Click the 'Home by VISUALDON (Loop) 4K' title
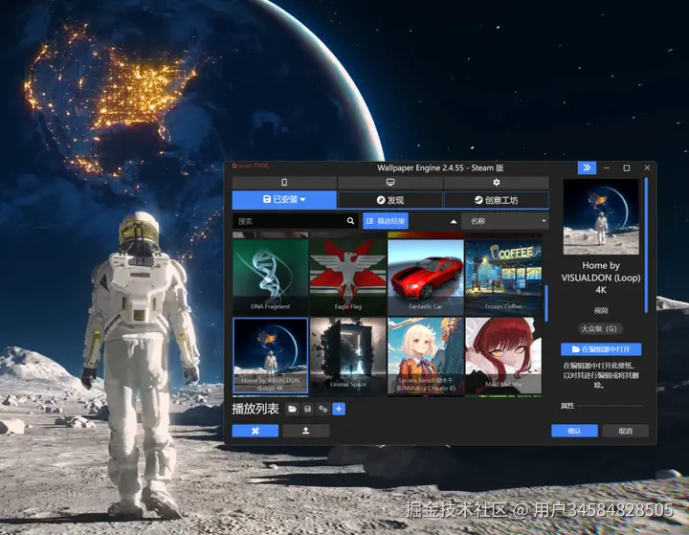The image size is (689, 535). click(601, 278)
